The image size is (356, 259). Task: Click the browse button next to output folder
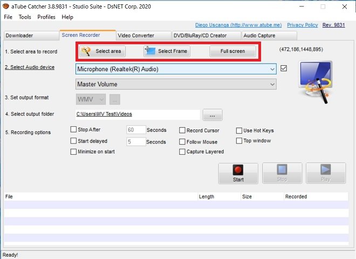coord(213,115)
